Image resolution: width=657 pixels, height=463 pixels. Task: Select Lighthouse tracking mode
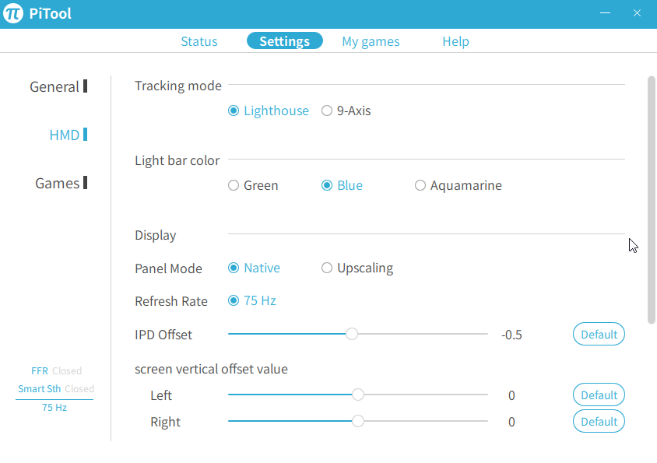click(234, 110)
